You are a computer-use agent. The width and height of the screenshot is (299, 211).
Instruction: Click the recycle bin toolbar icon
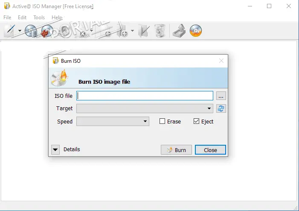click(x=160, y=31)
